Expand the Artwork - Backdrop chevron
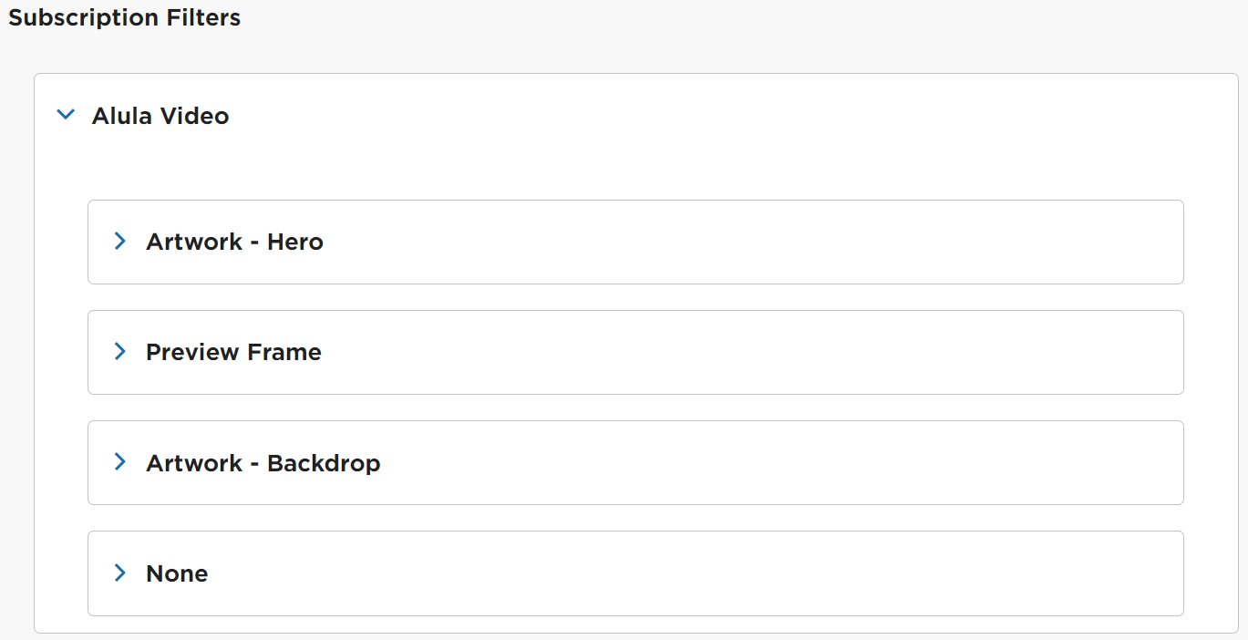Screen dimensions: 1248x640 [119, 461]
